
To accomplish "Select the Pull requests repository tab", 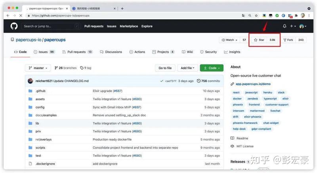I will point(77,52).
